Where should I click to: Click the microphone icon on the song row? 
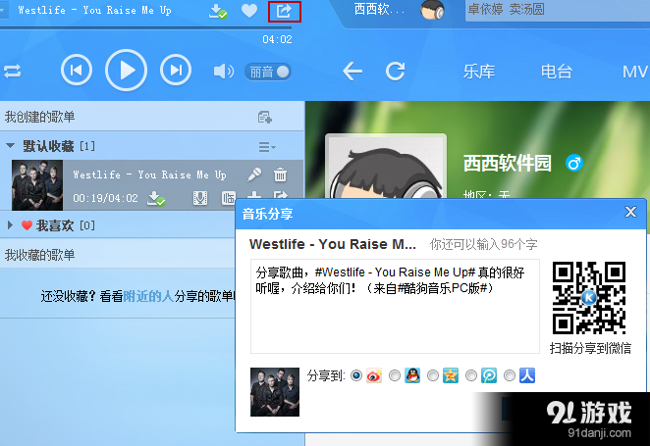point(254,174)
